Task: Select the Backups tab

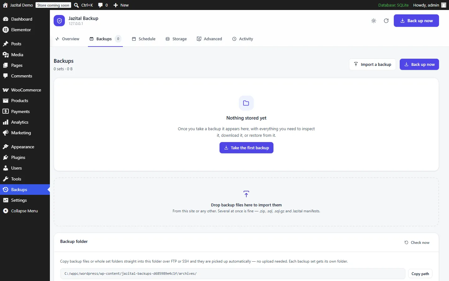Action: pyautogui.click(x=105, y=39)
